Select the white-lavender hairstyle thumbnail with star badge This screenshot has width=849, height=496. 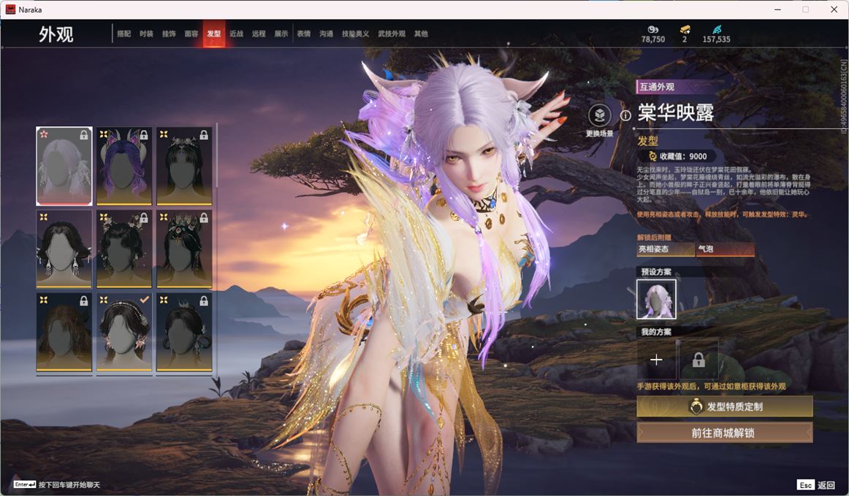64,166
